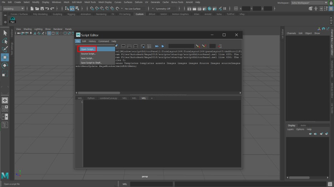Choose Save Script to Shelf menu entry
Screen dimensions: 334x187
click(91, 63)
